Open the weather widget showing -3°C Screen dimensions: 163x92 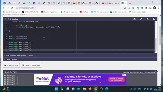[6, 89]
